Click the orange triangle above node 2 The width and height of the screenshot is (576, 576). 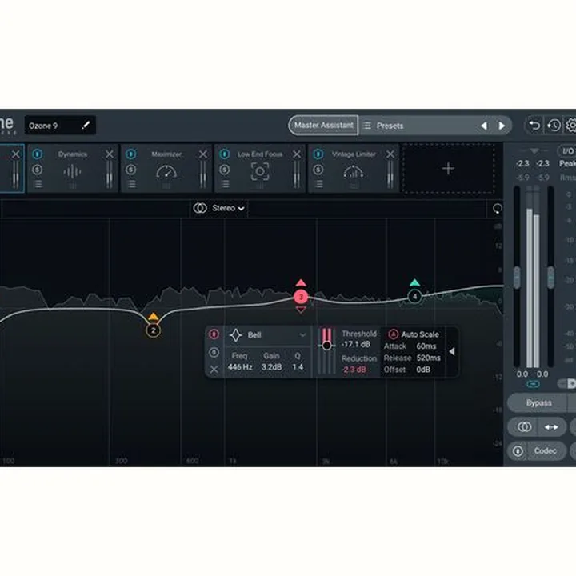(x=153, y=317)
